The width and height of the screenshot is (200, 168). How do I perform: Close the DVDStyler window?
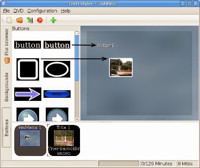tap(196, 4)
